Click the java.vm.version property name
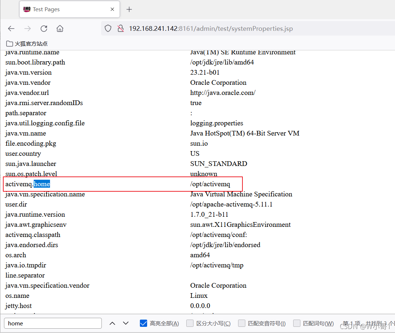 [x=29, y=72]
